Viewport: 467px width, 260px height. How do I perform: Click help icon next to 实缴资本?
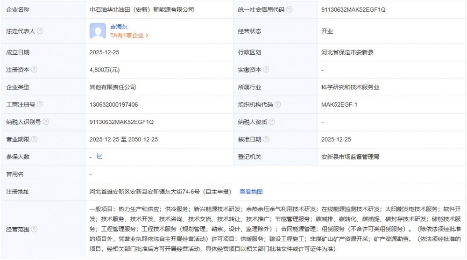[x=266, y=70]
